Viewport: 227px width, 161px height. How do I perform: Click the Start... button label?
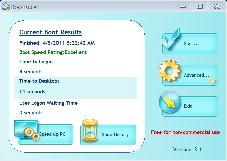(x=191, y=43)
